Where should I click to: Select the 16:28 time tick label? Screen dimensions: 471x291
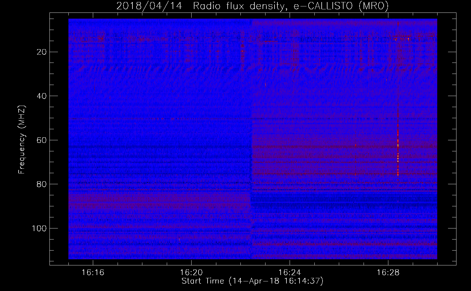tap(388, 272)
